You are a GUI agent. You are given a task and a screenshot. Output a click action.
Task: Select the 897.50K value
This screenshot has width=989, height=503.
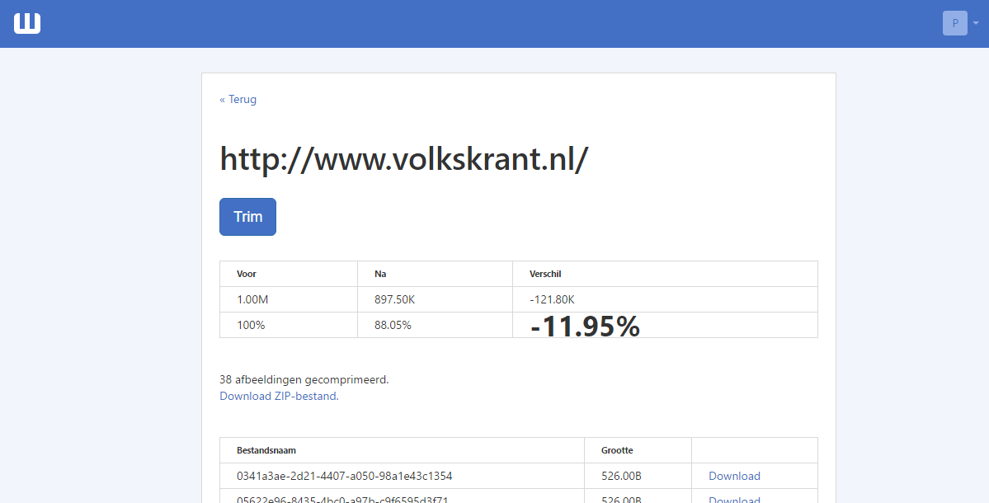click(x=395, y=299)
